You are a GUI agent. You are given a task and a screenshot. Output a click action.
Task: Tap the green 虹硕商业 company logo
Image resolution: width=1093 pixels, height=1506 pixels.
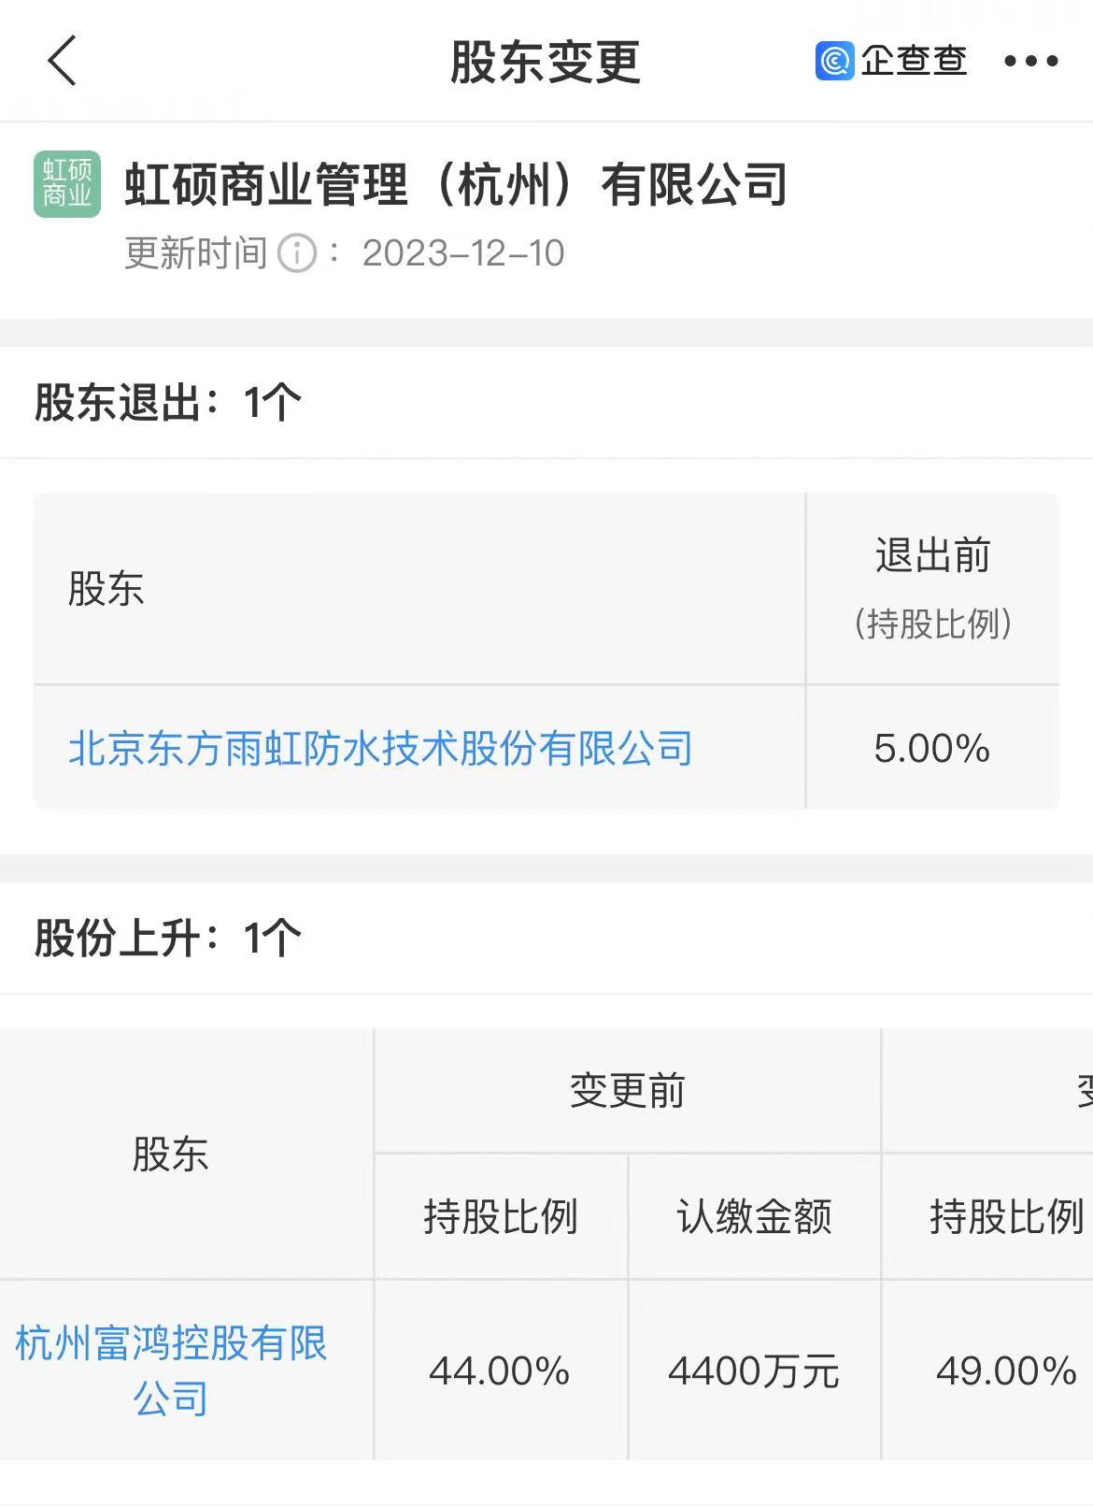point(67,184)
